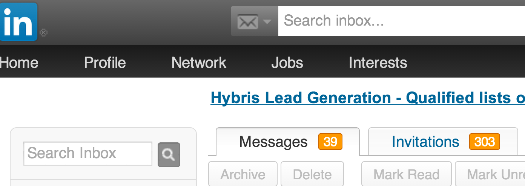
Task: Go to Home in the navigation bar
Action: coord(19,63)
